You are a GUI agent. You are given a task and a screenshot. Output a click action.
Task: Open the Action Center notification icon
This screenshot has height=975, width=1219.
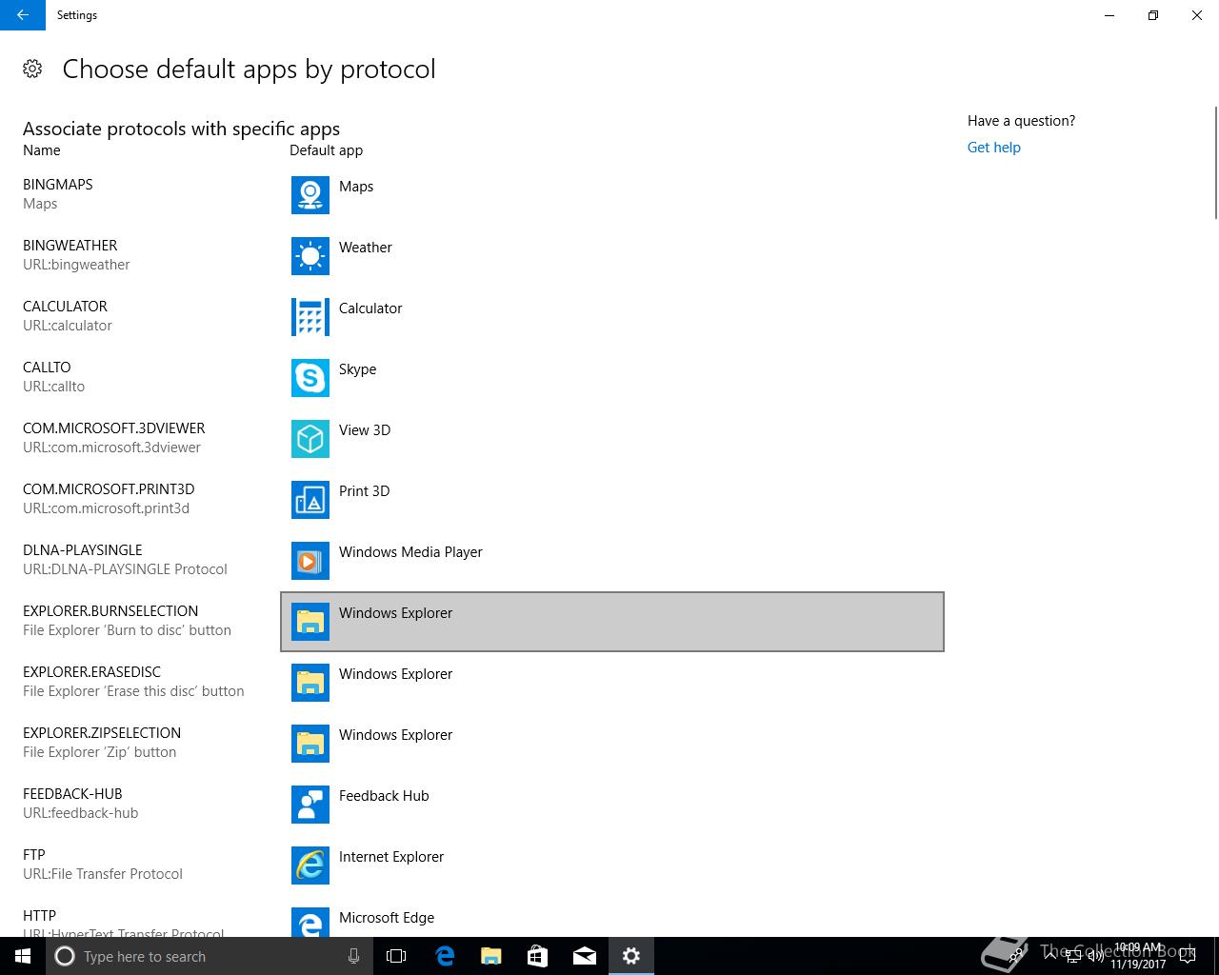(1188, 956)
